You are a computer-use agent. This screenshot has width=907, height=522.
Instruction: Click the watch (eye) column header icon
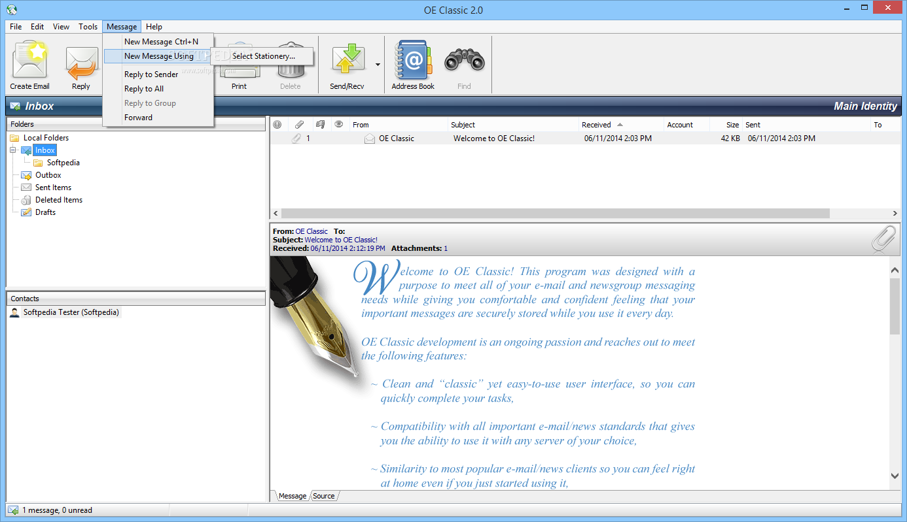pyautogui.click(x=338, y=125)
